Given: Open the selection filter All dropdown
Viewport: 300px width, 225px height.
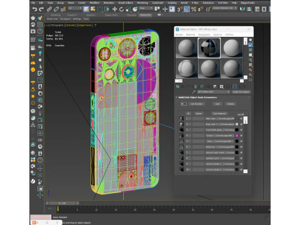Looking at the screenshot, I should 75,8.
